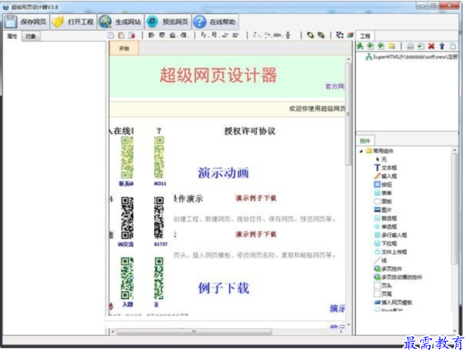Collapse the 常用组件 folder triangle
469x360 pixels.
(x=361, y=151)
